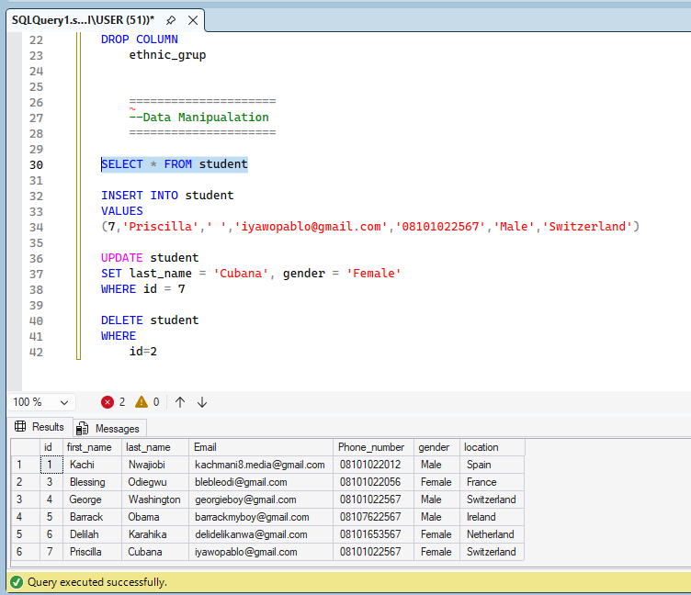Click the 'France' location cell

(492, 482)
